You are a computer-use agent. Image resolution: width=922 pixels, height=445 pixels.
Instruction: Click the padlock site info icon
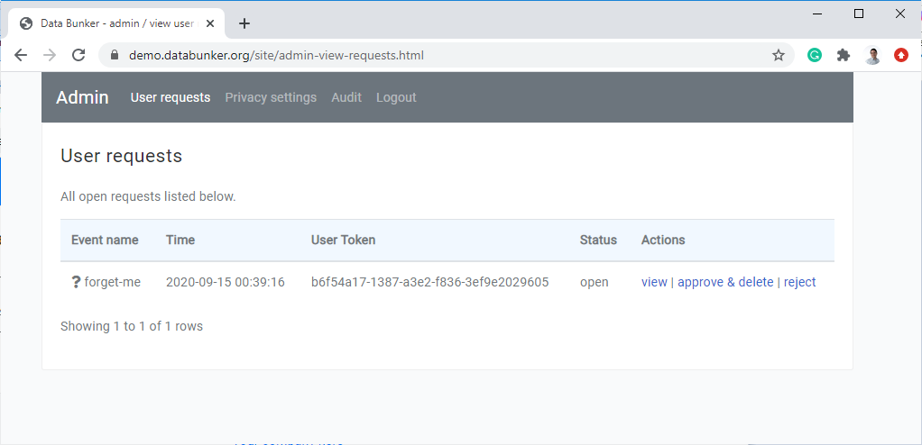115,55
